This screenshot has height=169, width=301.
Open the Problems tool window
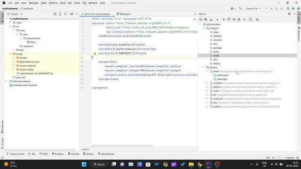(x=58, y=154)
